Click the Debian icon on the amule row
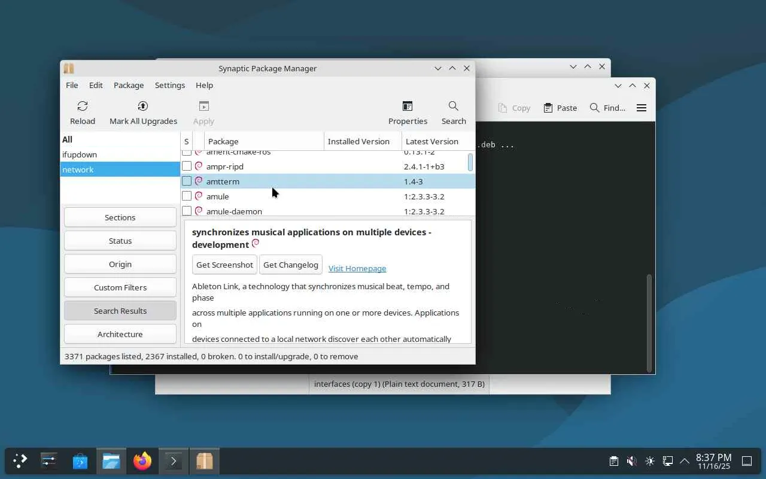 (199, 196)
